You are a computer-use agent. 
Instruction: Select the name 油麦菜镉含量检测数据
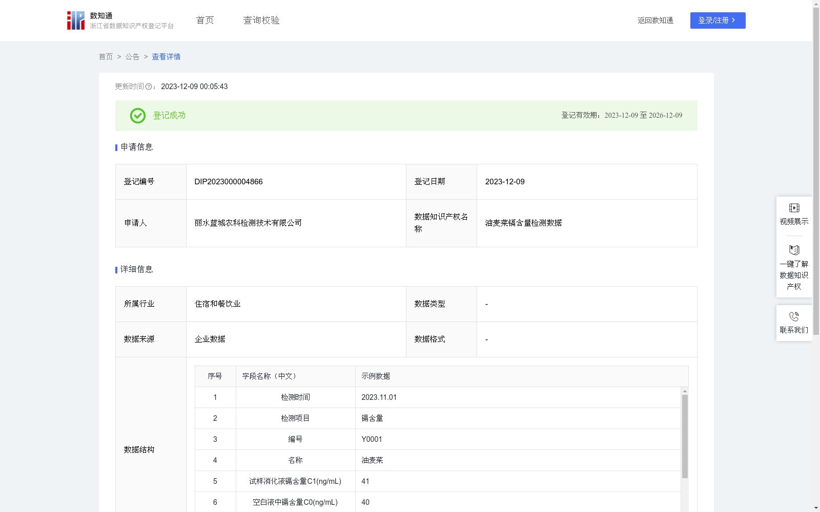523,223
